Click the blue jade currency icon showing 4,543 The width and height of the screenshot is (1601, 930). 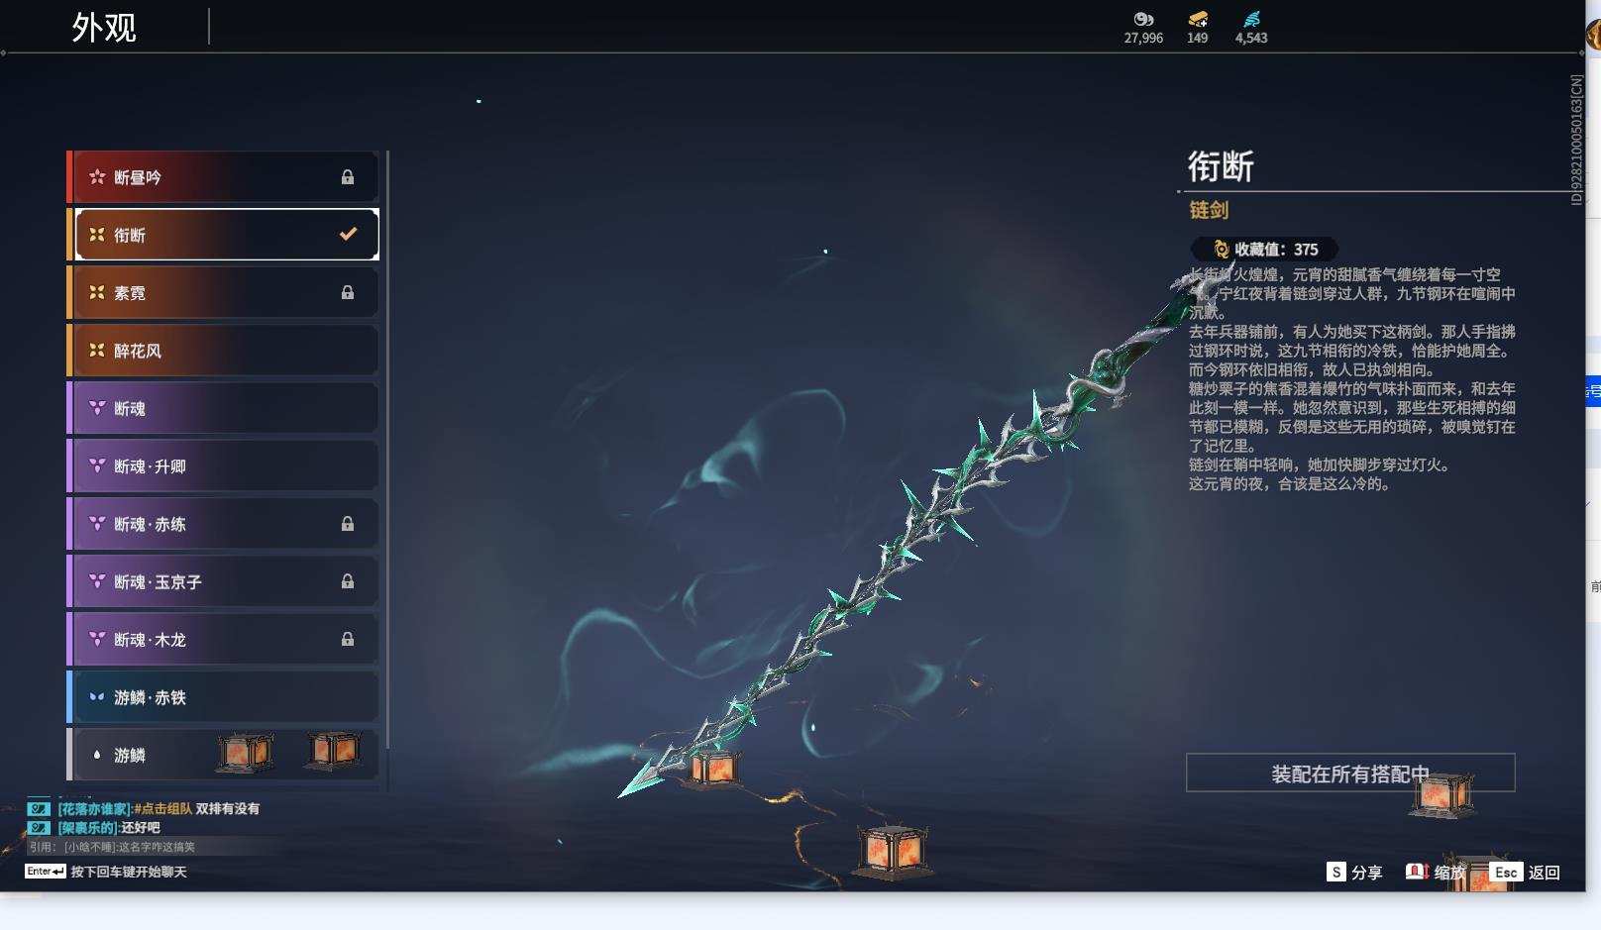[1249, 19]
